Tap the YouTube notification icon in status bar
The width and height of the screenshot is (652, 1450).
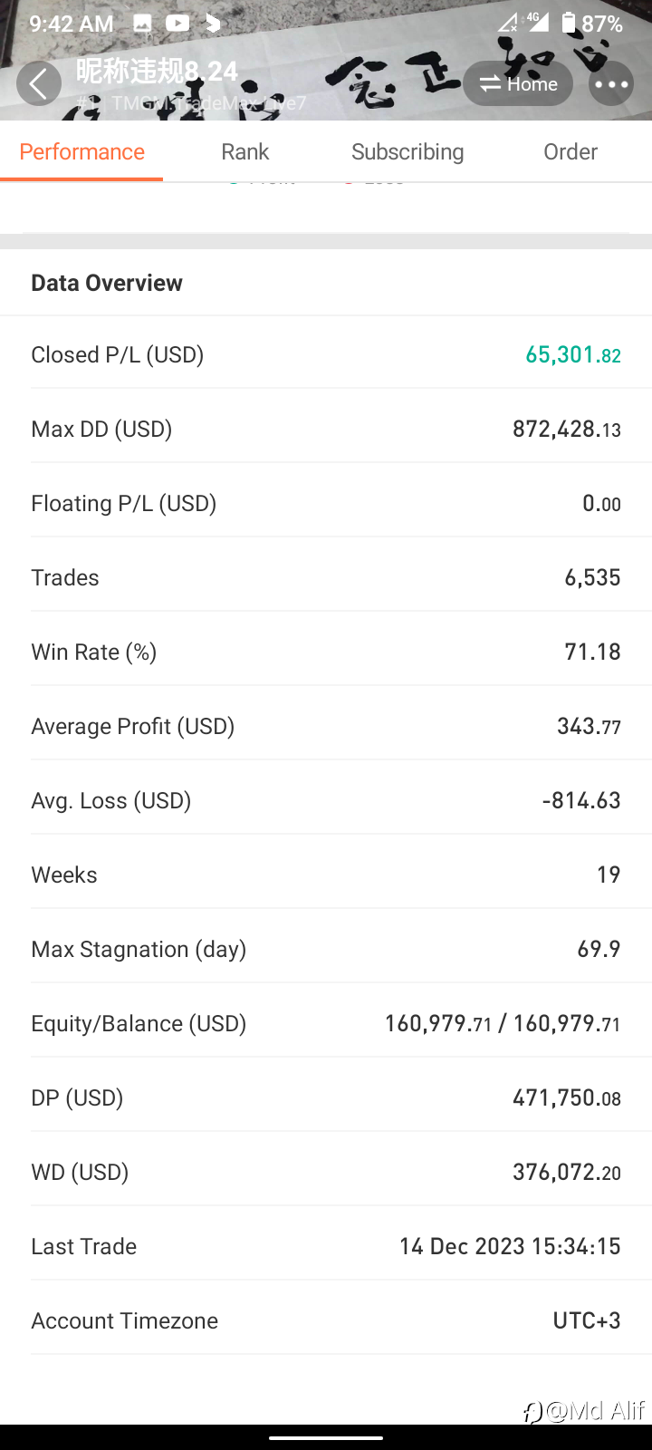(x=177, y=24)
